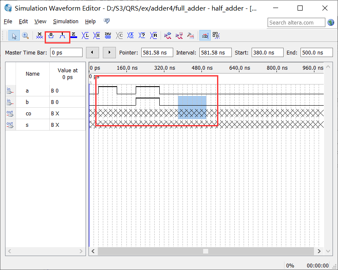Apply Forcing High (1) waveform
The height and width of the screenshot is (270, 338).
[x=62, y=35]
